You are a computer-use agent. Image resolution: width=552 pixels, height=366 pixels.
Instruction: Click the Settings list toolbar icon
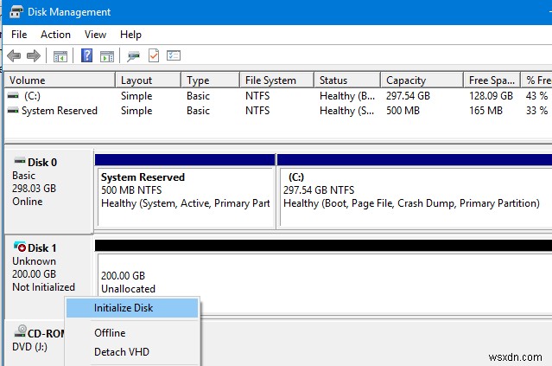(174, 55)
